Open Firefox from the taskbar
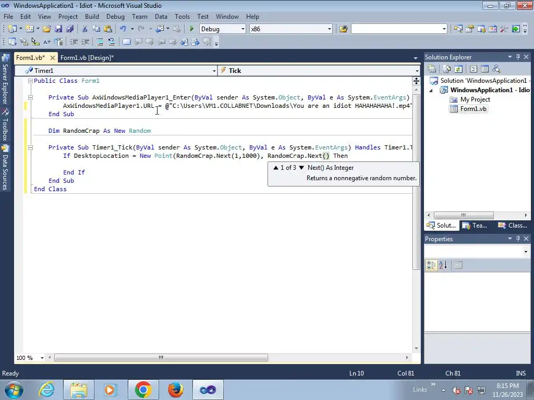Image resolution: width=534 pixels, height=400 pixels. 176,390
